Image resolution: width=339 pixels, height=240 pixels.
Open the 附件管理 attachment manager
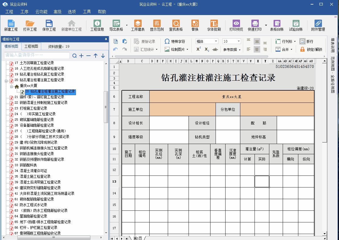tap(318, 25)
